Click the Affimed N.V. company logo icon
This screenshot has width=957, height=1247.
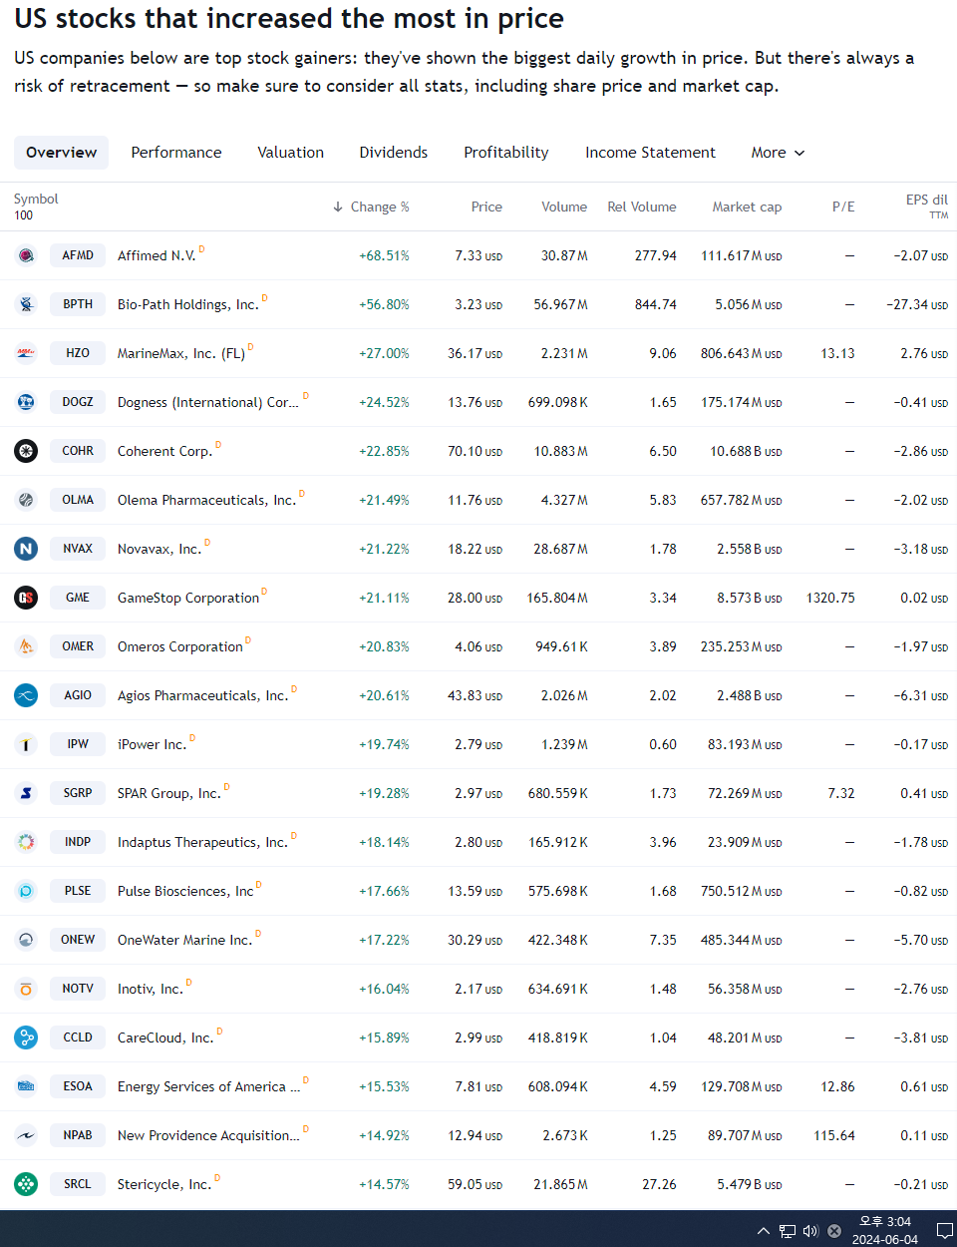coord(26,255)
